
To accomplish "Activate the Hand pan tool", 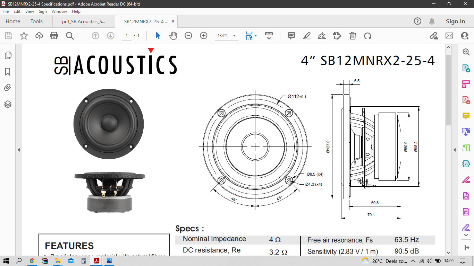I will tap(173, 36).
